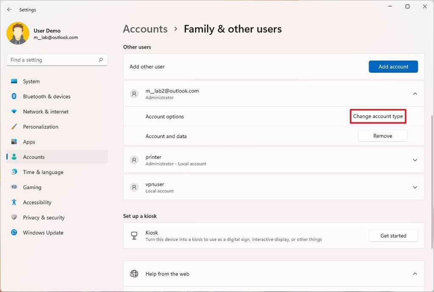Open Bluetooth & devices settings

click(x=15, y=96)
